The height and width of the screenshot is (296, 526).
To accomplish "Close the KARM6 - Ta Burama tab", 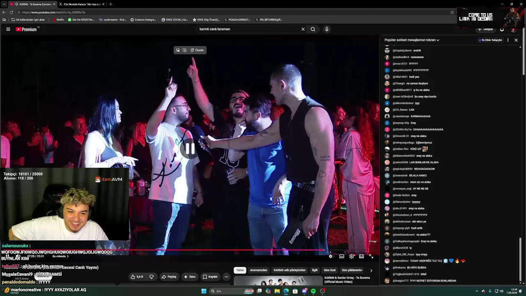I will click(54, 4).
